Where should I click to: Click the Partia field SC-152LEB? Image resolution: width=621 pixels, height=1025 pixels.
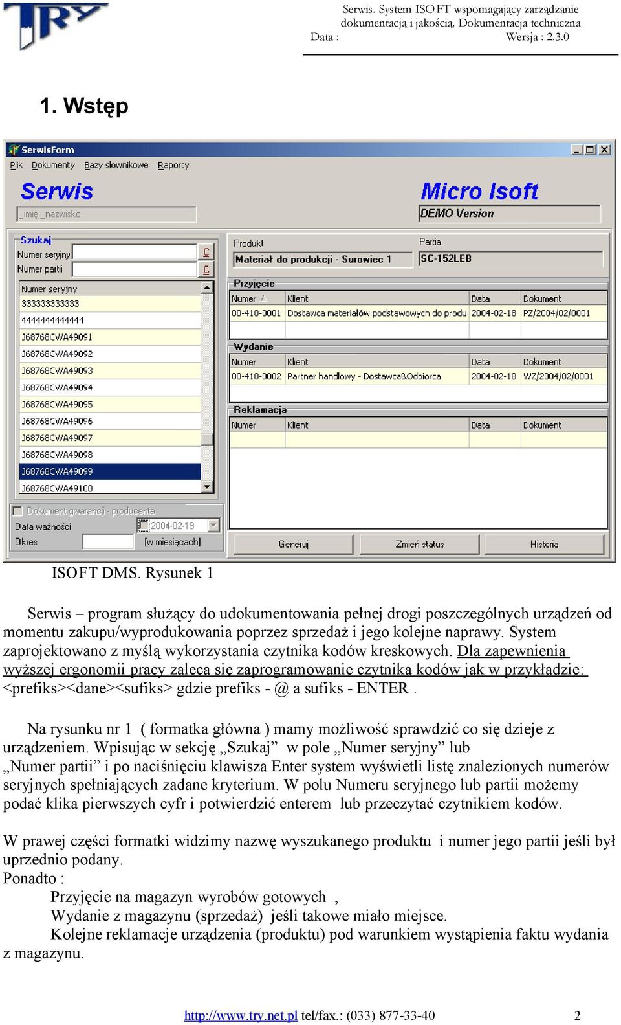pos(511,258)
